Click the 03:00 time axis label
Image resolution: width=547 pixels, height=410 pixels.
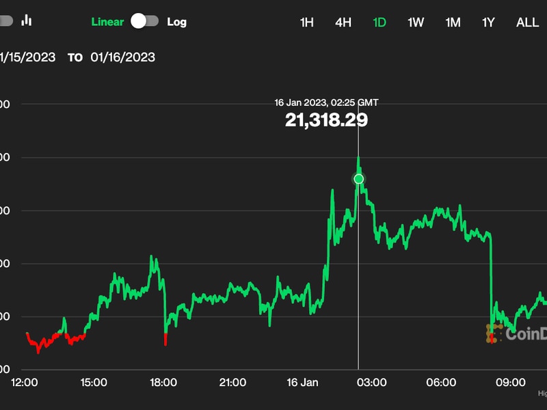(x=372, y=383)
